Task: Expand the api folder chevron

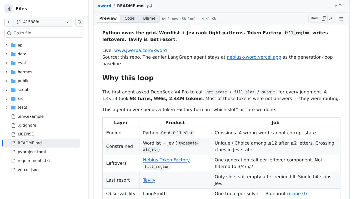Action: 7,45
